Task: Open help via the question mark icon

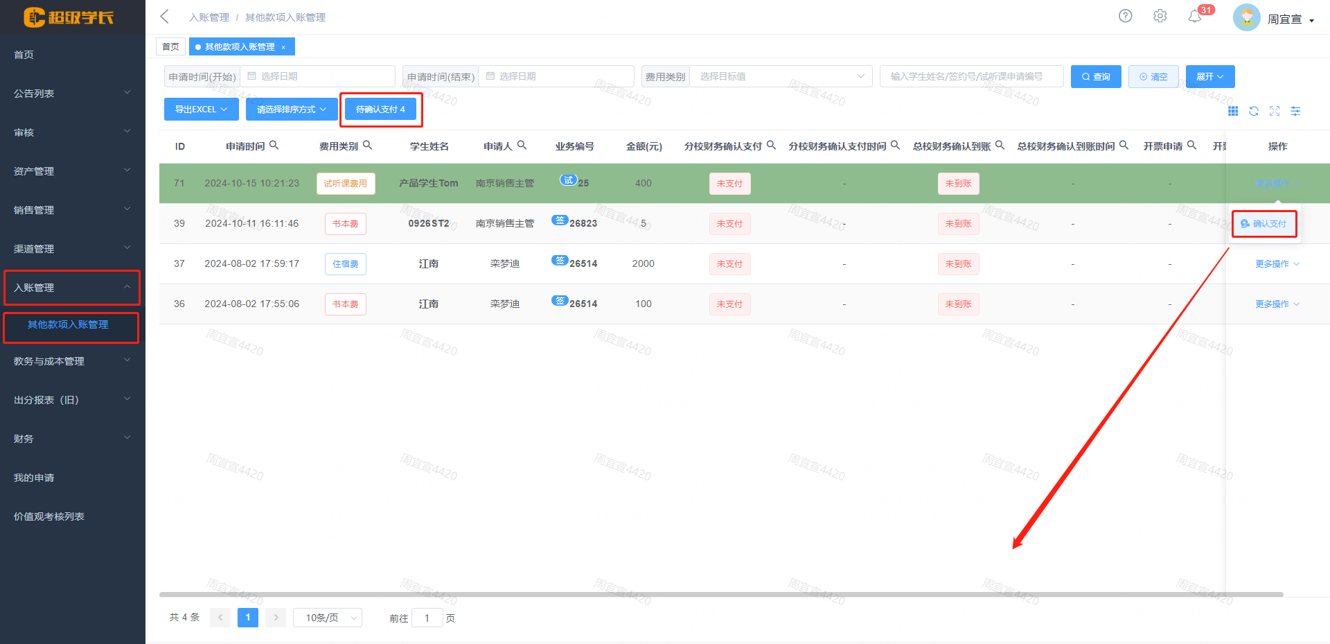Action: 1125,15
